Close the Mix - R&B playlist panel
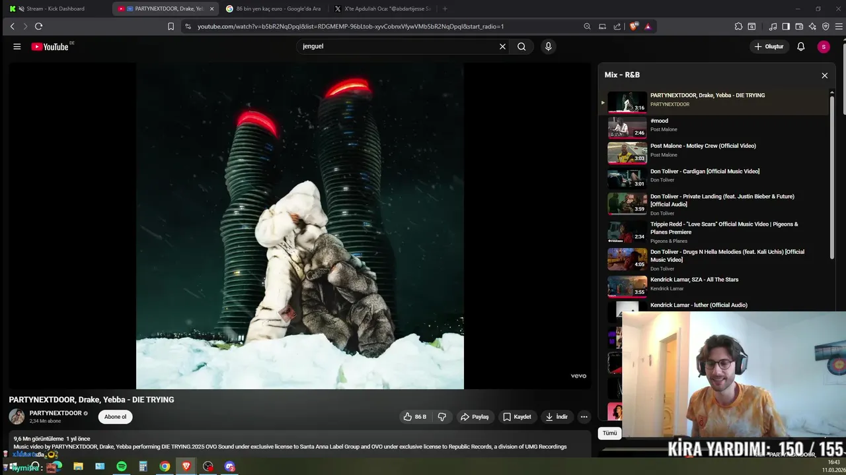Viewport: 846px width, 475px height. 824,75
